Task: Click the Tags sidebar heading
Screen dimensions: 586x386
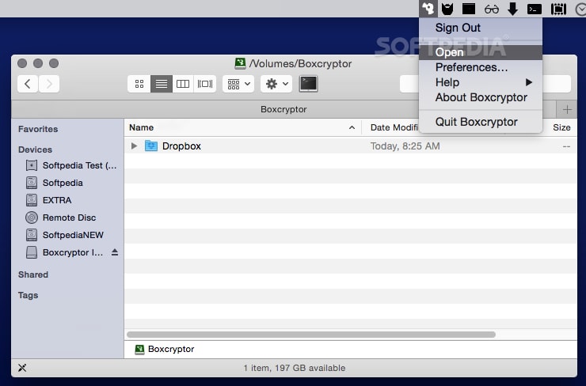Action: point(28,295)
